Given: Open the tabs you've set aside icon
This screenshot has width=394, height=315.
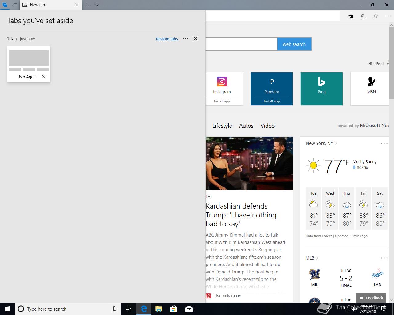Looking at the screenshot, I should 5,5.
